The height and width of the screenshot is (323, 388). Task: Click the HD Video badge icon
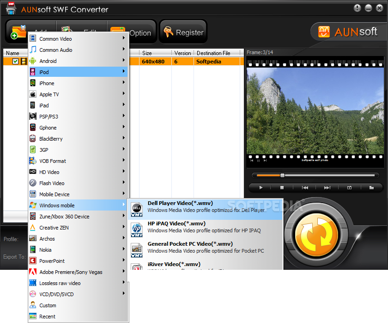point(33,172)
